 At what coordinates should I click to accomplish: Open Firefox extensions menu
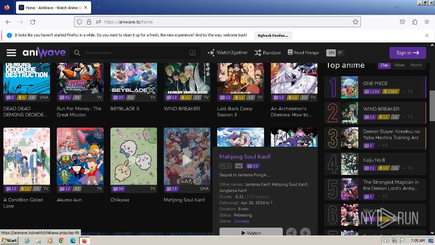tap(415, 22)
